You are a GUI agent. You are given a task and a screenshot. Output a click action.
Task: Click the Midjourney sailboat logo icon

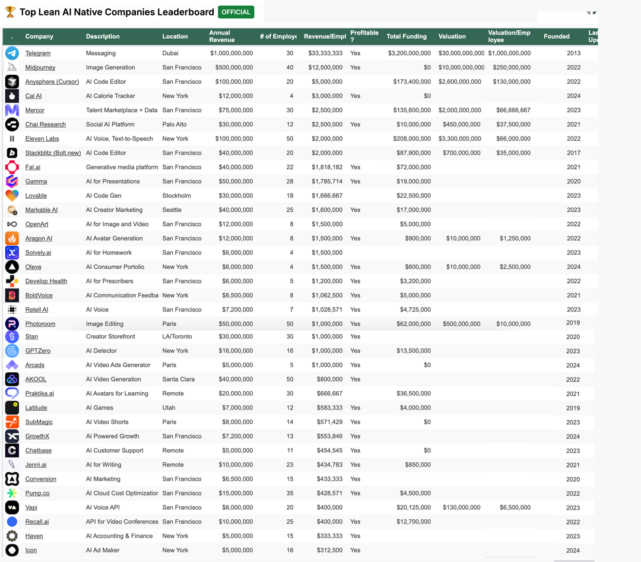12,68
